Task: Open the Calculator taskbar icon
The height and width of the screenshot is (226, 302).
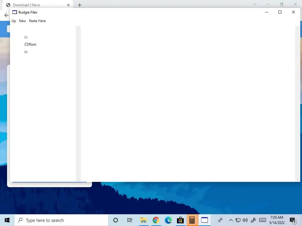Action: point(192,220)
